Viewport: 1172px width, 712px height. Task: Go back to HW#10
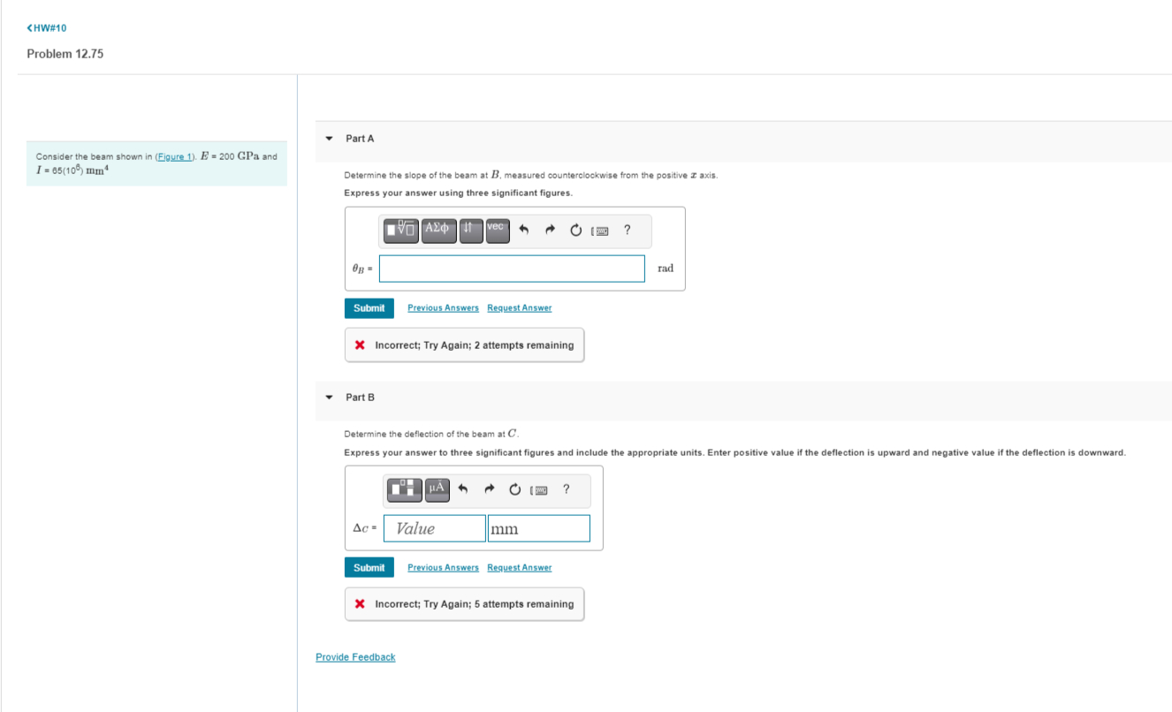coord(47,28)
